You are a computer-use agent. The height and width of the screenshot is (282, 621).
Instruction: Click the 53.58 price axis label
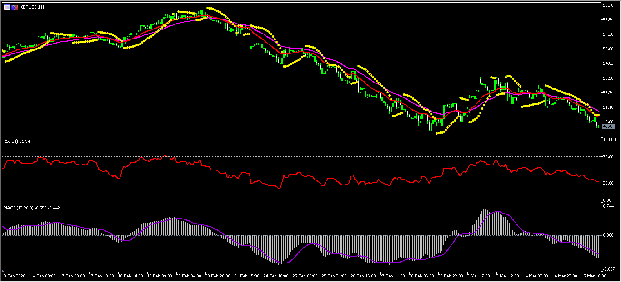(x=608, y=78)
